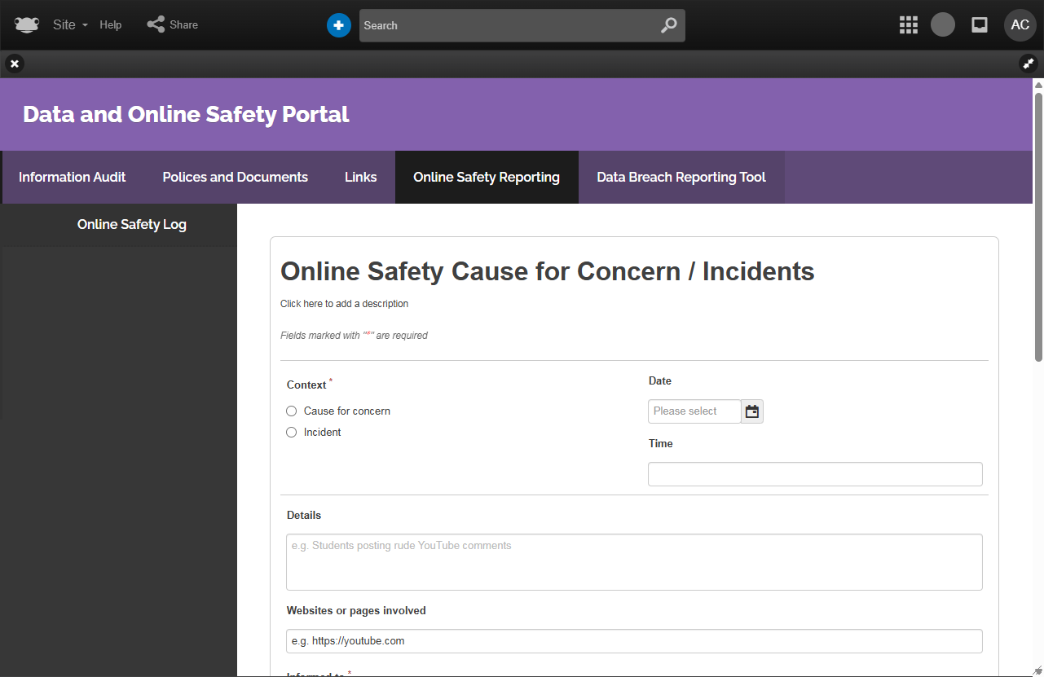Click the Details text area
The width and height of the screenshot is (1044, 677).
(633, 562)
